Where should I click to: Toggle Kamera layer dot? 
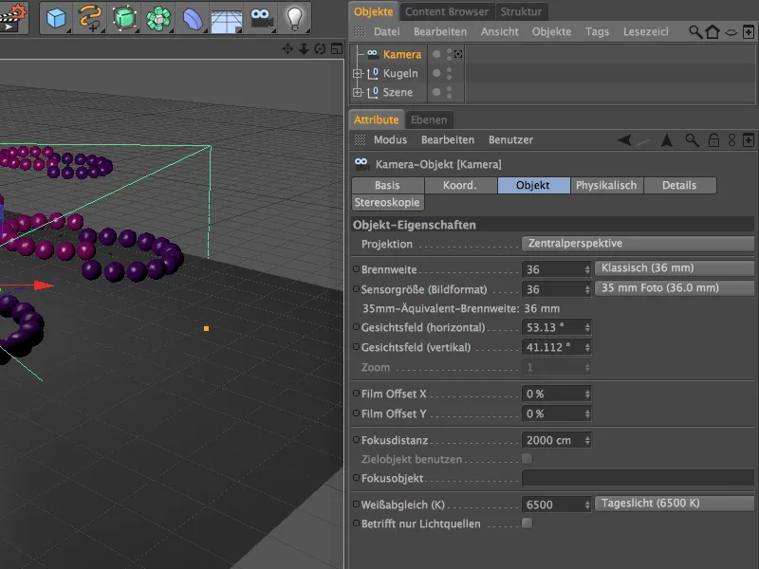436,54
